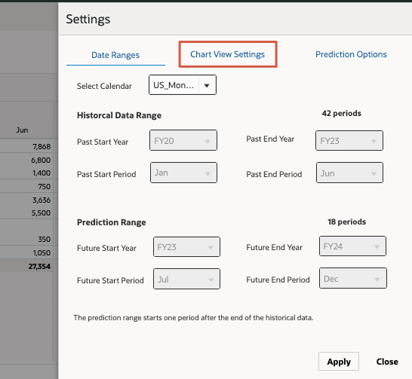
Task: Open the Future End Period Dec dropdown
Action: point(353,278)
